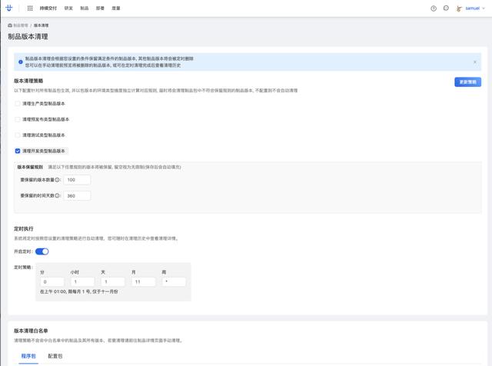Enable 清理测试类型制品版本 checkbox
The height and width of the screenshot is (366, 492).
[18, 135]
